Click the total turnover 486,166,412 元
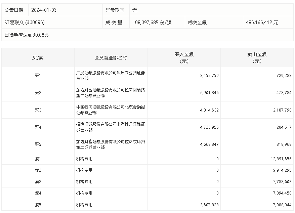295x213 pixels. 262,23
